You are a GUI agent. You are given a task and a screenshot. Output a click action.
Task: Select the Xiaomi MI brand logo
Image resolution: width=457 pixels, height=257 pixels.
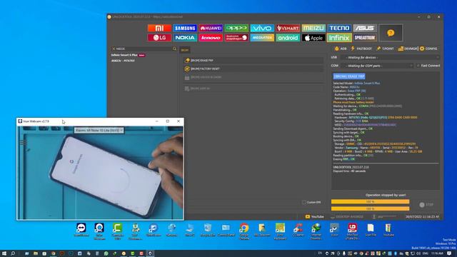(x=159, y=28)
